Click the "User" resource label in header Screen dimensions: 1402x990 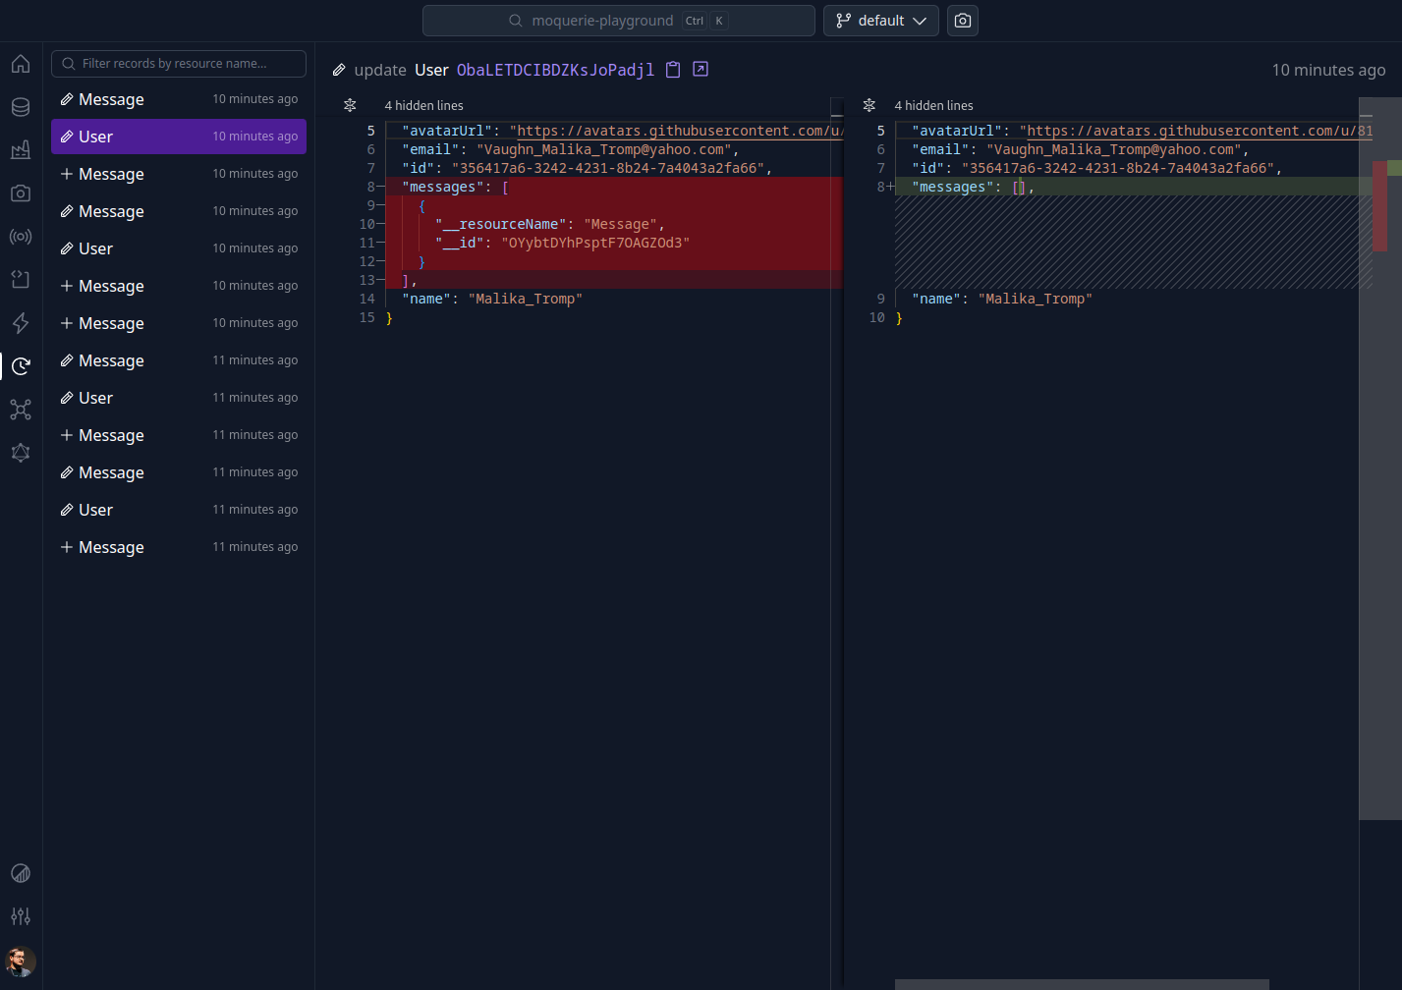click(431, 70)
